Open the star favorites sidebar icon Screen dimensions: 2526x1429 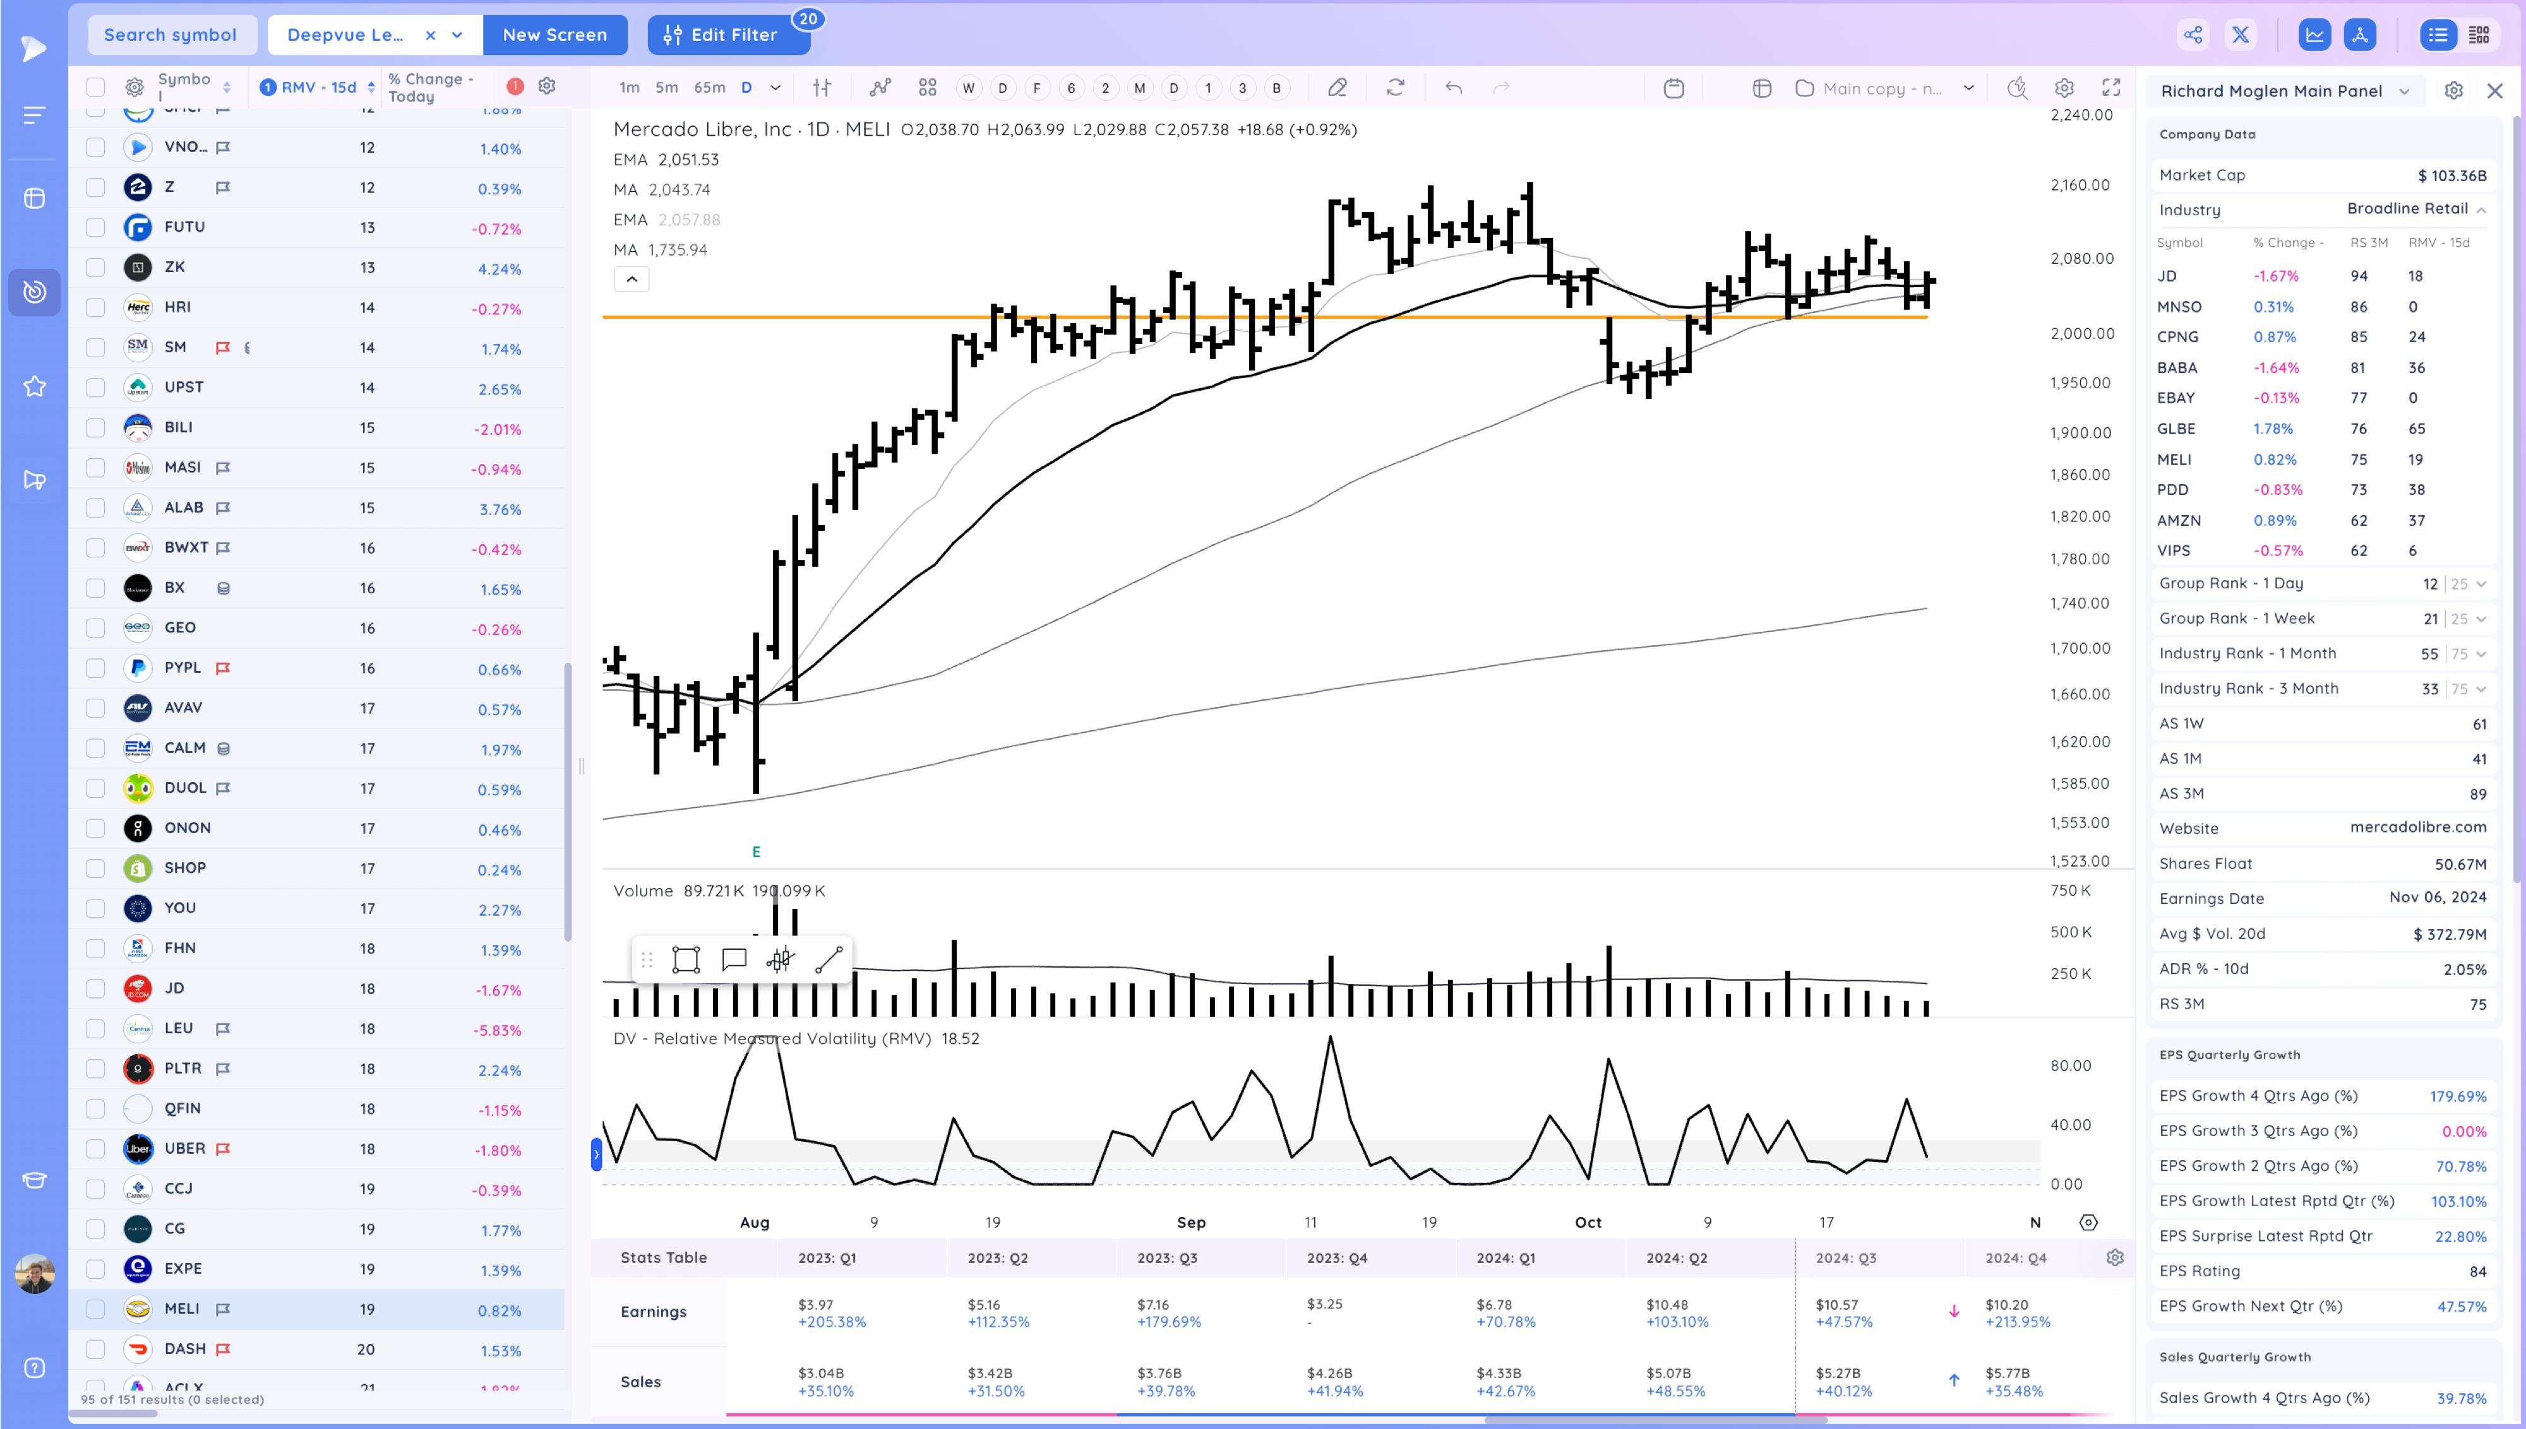[34, 387]
